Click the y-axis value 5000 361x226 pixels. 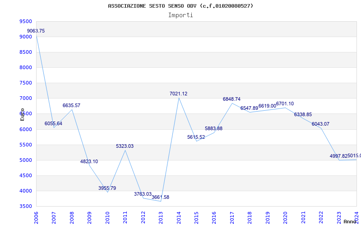pyautogui.click(x=26, y=160)
